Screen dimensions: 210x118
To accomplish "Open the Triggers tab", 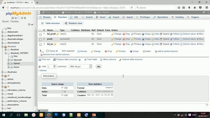I will pos(193,17).
